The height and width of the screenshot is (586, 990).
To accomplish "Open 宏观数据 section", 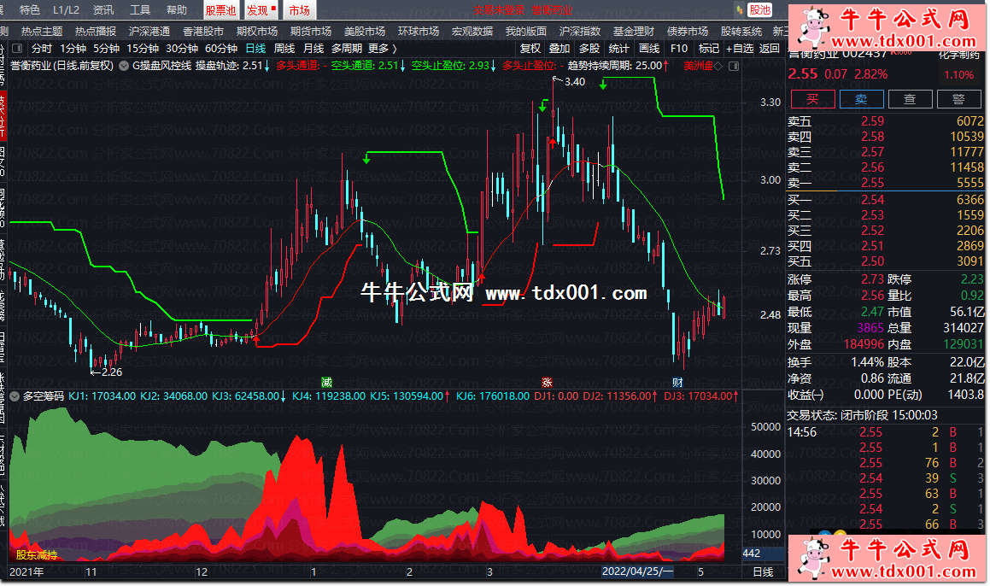I will pyautogui.click(x=472, y=31).
